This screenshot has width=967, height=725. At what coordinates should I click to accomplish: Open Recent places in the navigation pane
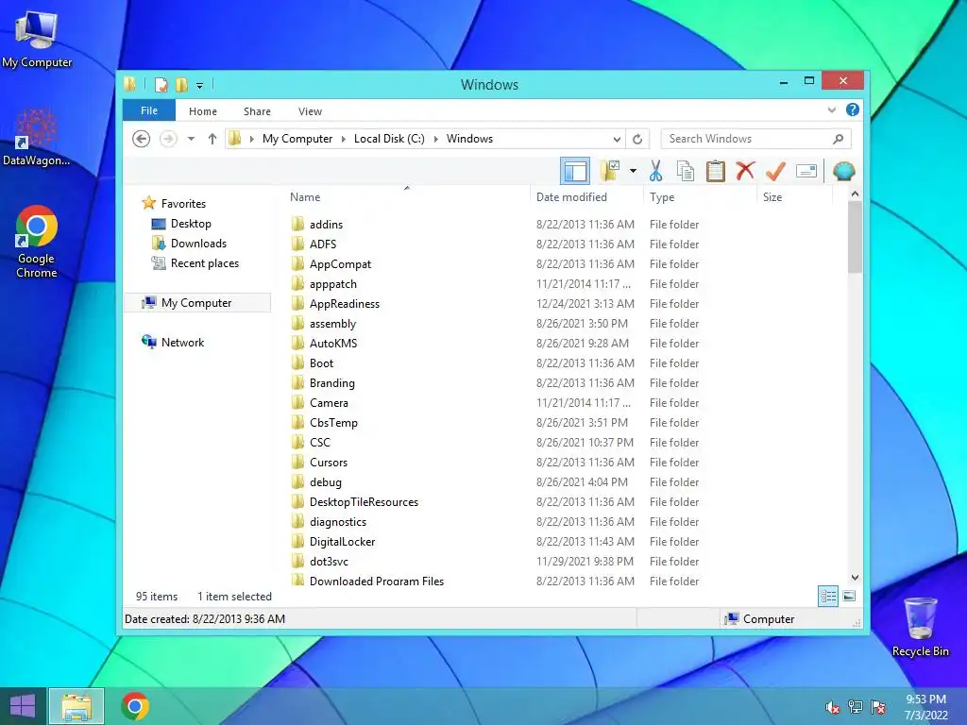pos(204,263)
